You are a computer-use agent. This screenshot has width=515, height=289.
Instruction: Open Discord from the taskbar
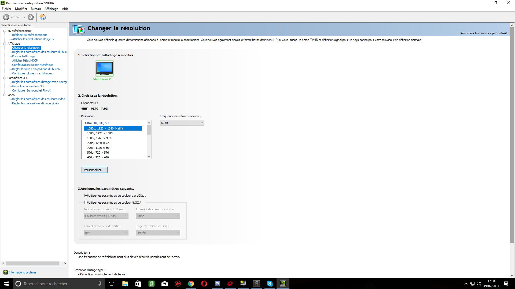217,284
